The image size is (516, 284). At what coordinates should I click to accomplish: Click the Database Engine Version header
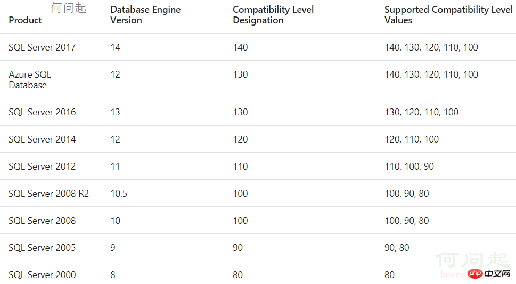click(145, 15)
